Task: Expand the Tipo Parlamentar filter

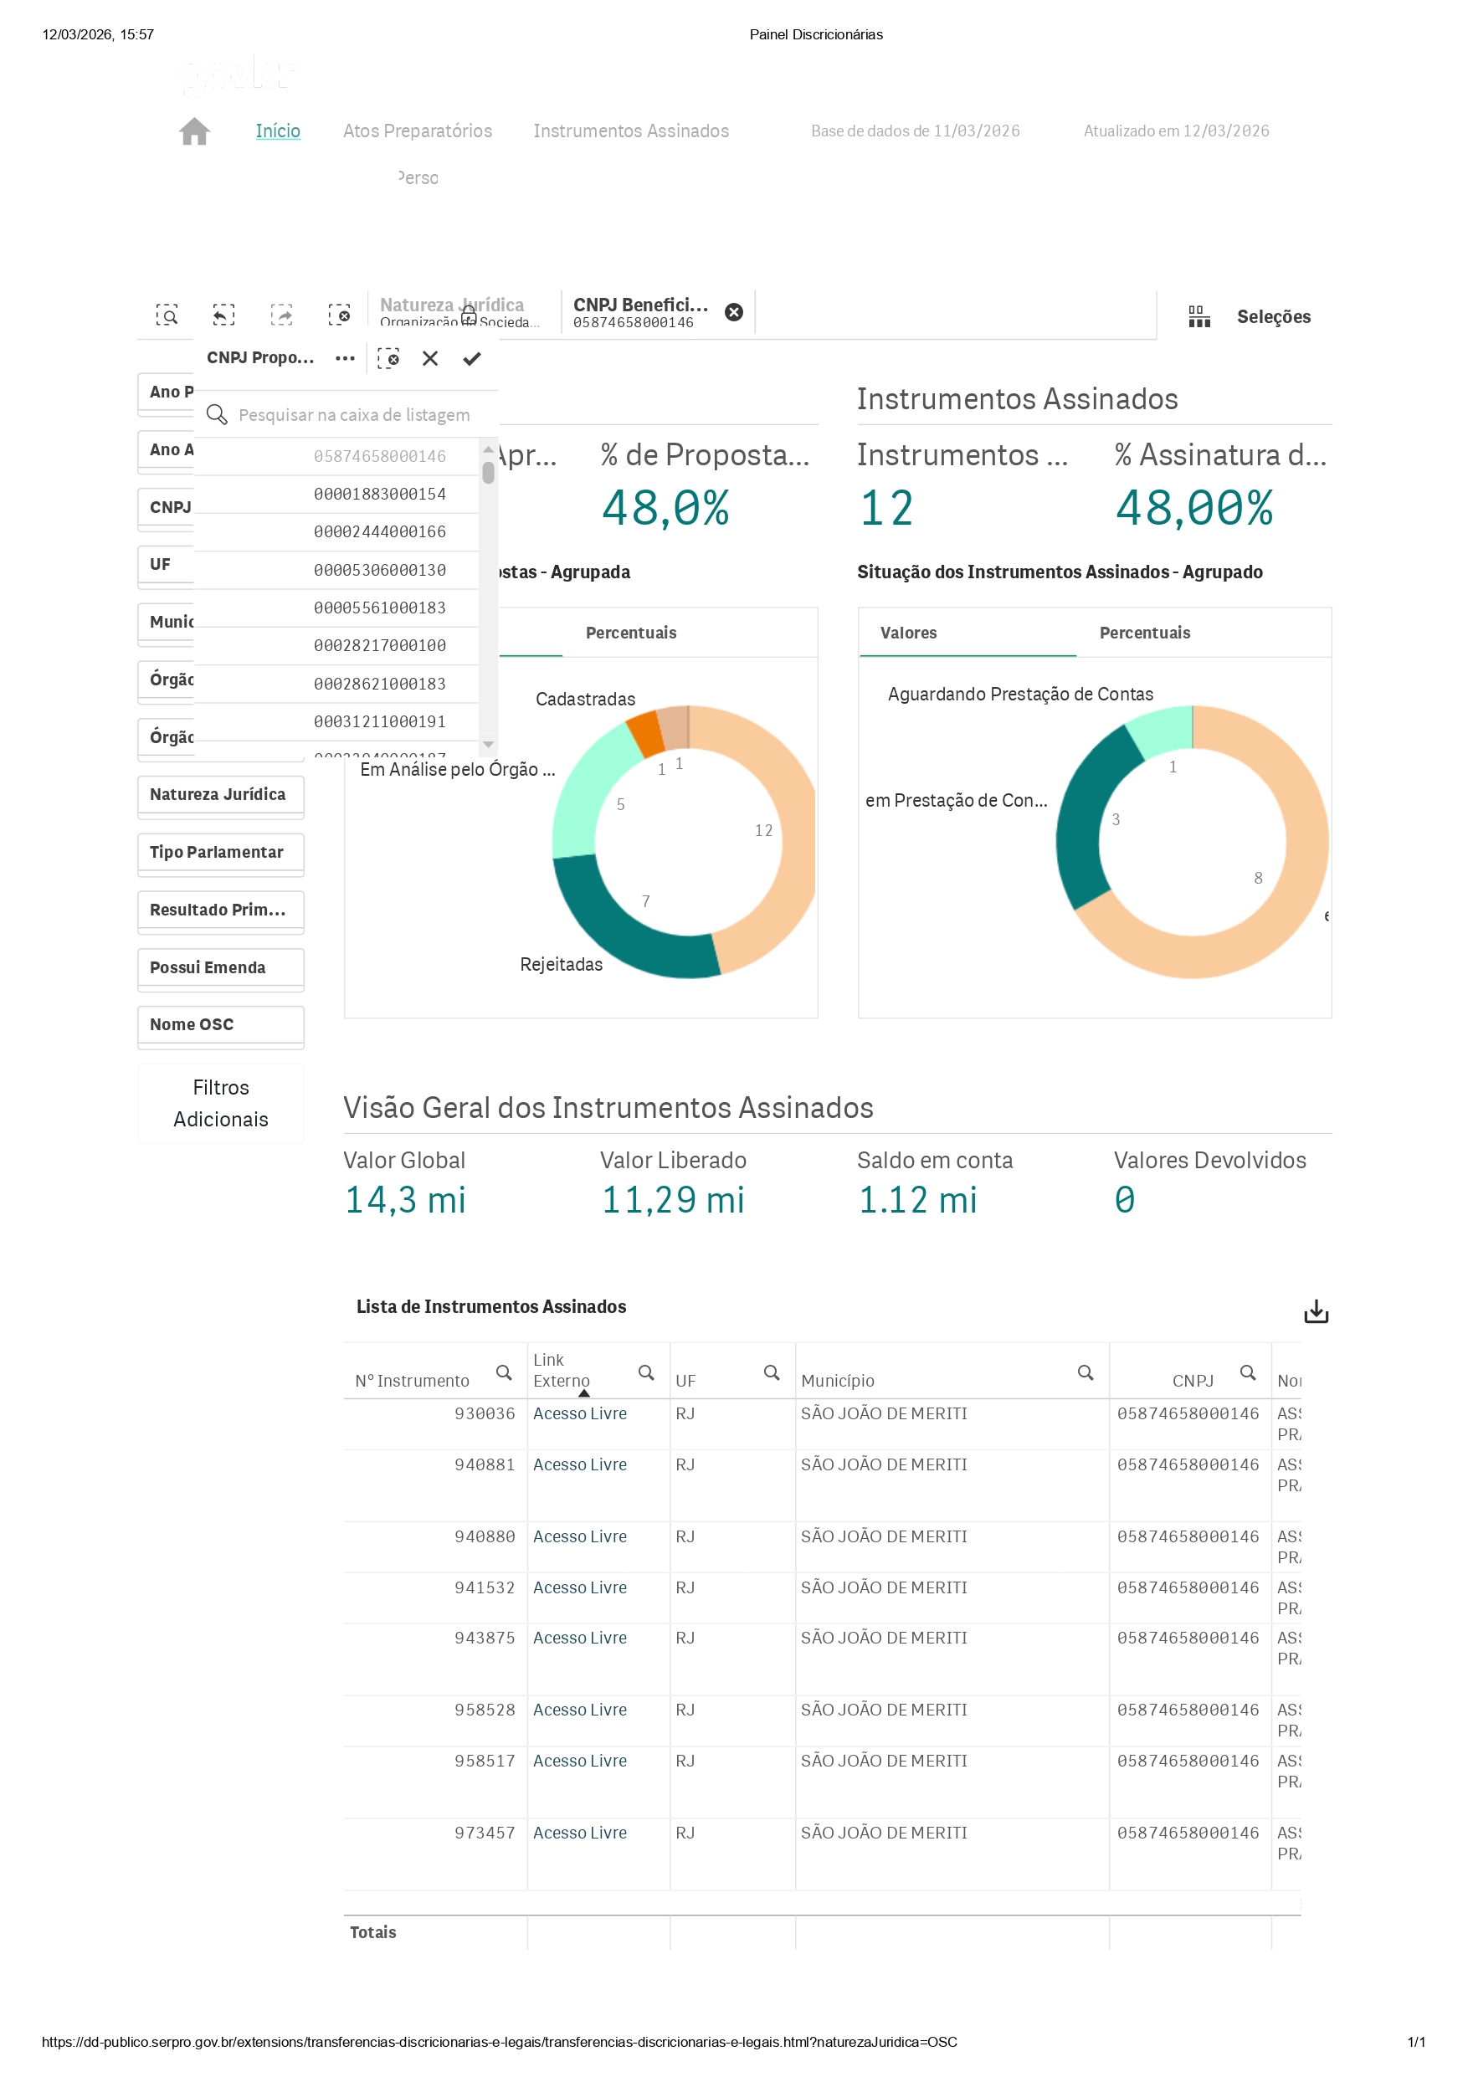Action: [x=220, y=853]
